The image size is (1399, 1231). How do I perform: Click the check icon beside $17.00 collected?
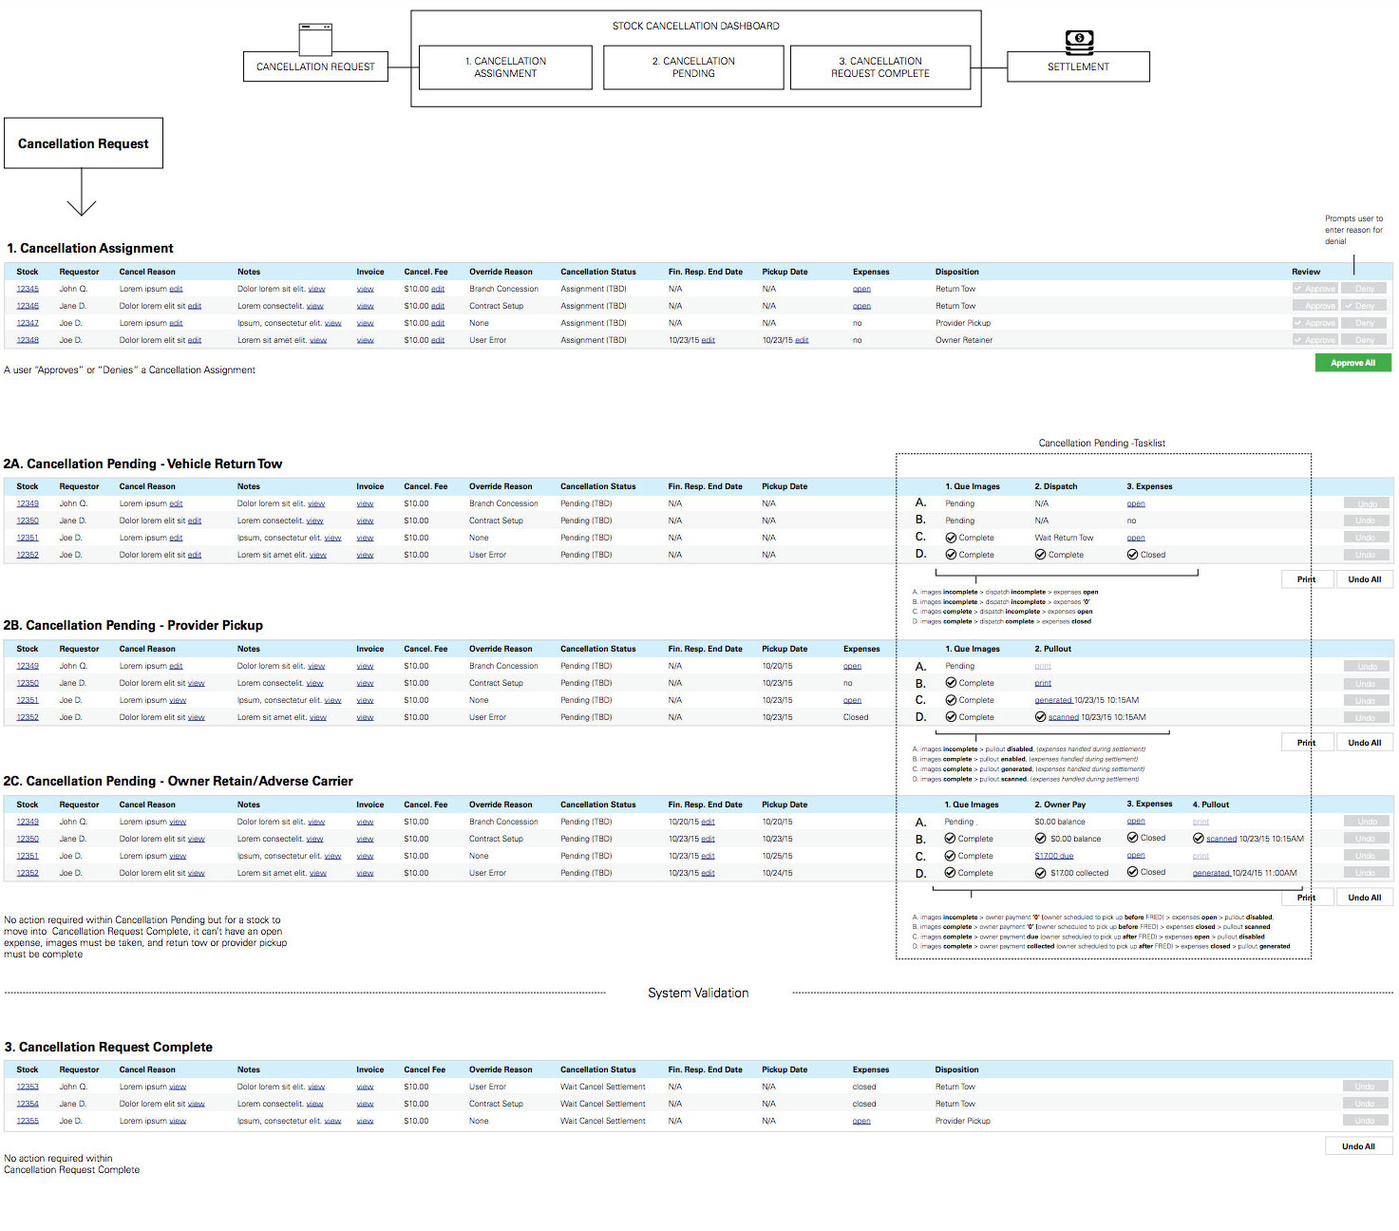tap(1041, 873)
